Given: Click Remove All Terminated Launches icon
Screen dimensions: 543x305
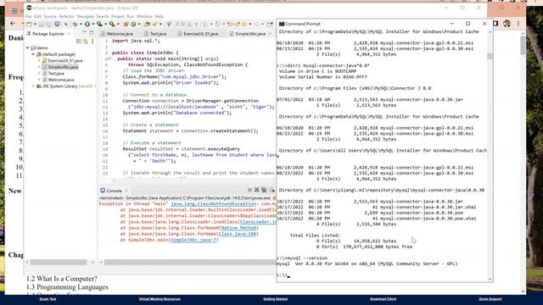Looking at the screenshot, I should coord(264,190).
